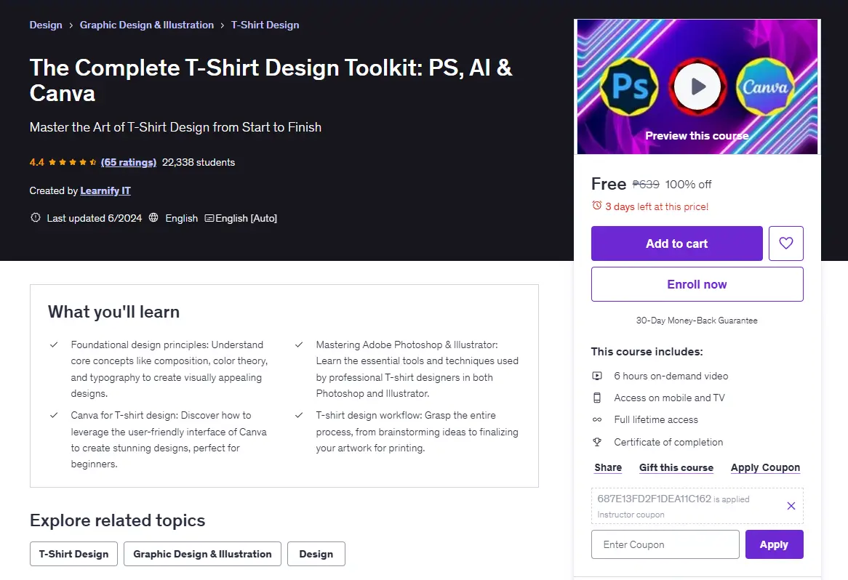The image size is (848, 580).
Task: Click the What you'll learn heading
Action: pos(113,312)
